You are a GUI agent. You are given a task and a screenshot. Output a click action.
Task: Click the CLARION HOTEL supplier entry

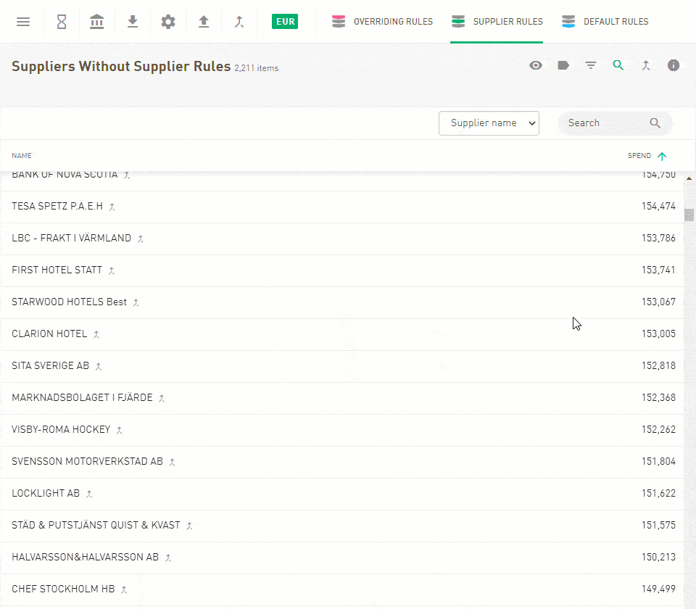coord(49,333)
